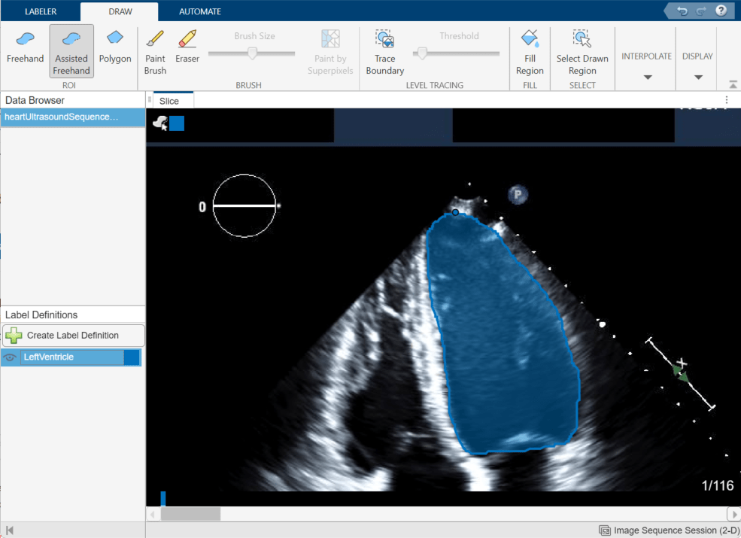Select the Assisted Freehand tool
This screenshot has height=538, width=741.
71,50
